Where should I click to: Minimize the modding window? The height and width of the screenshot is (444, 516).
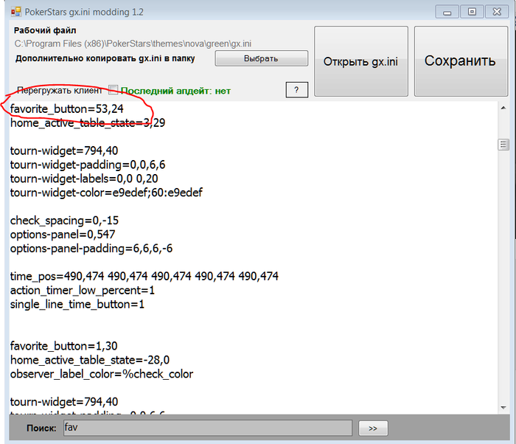tap(447, 13)
